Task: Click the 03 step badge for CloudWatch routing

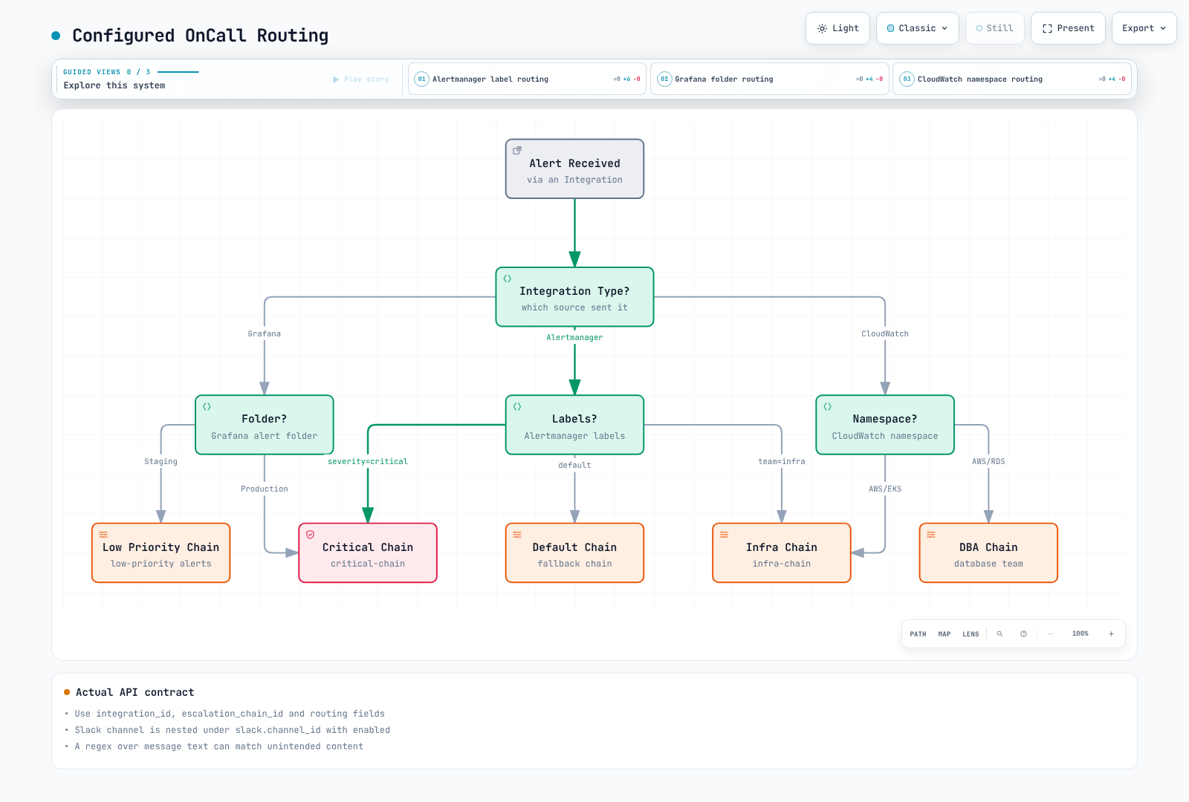Action: coord(907,79)
